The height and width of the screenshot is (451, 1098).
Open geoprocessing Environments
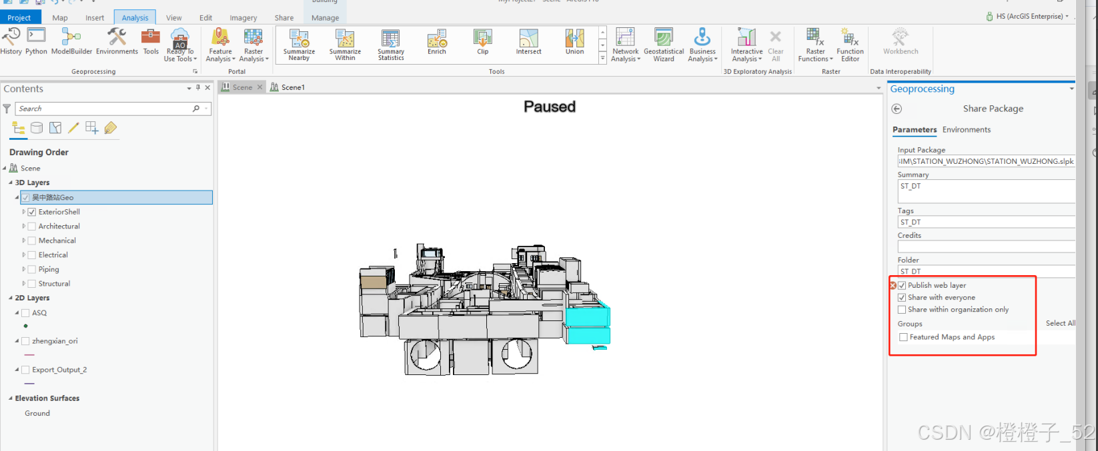[x=117, y=41]
